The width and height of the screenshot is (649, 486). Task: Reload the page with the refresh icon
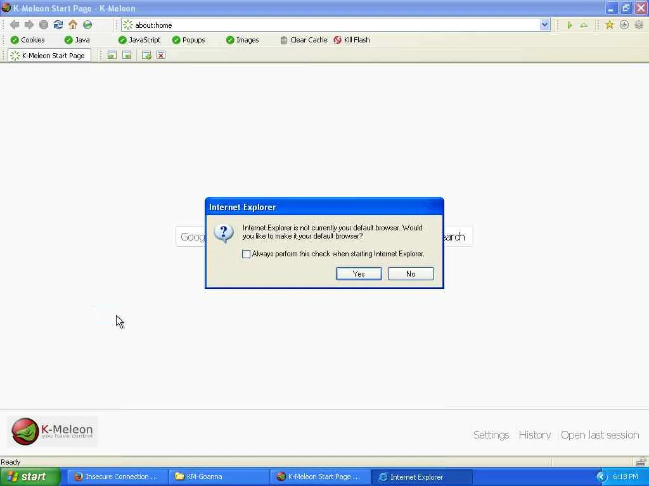[58, 25]
